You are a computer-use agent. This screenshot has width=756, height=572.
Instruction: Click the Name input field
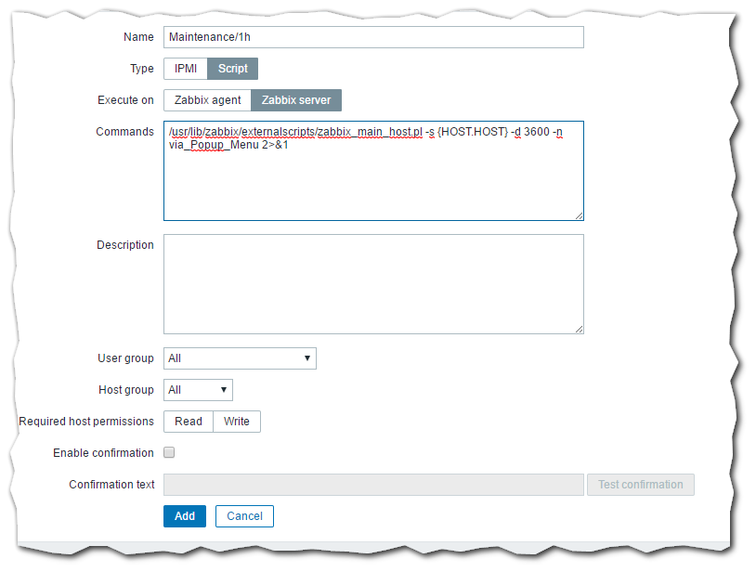373,37
